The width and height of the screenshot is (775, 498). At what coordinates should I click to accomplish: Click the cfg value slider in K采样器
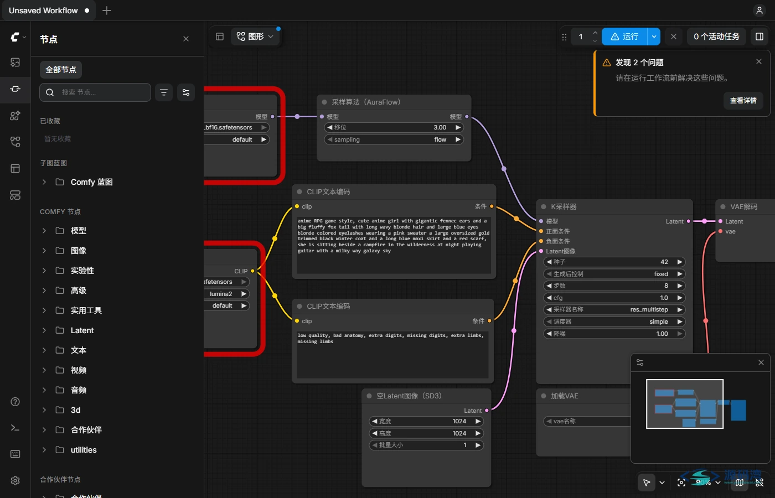click(614, 298)
